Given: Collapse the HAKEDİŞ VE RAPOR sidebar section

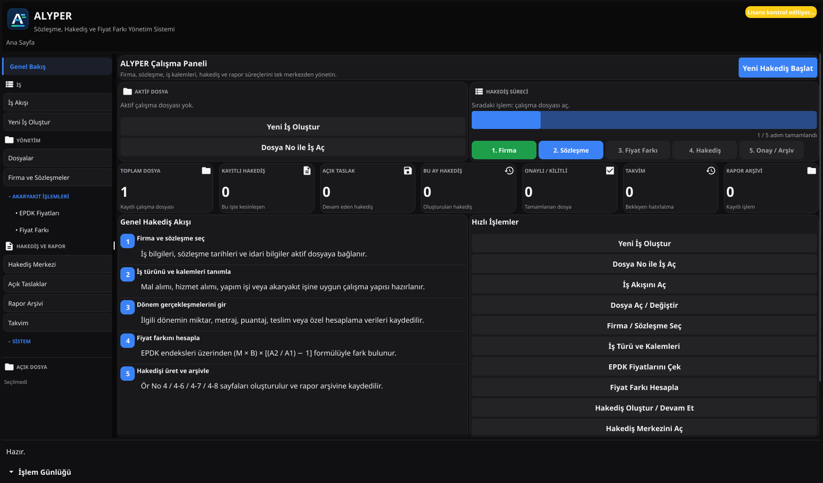Looking at the screenshot, I should 35,246.
